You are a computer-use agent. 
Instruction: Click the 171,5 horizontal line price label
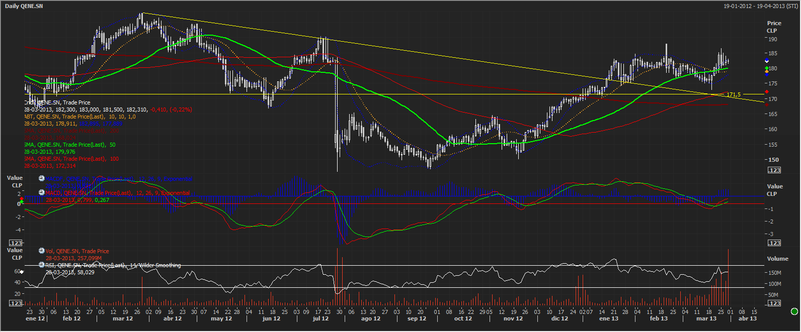(733, 94)
